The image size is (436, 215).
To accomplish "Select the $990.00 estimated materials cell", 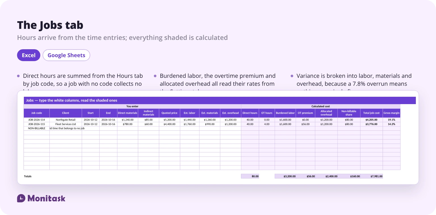I will point(210,124).
